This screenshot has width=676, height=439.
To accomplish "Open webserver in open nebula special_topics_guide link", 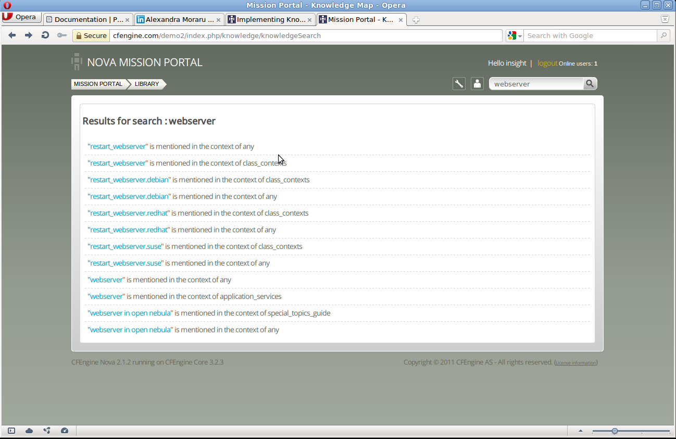I will [x=130, y=313].
